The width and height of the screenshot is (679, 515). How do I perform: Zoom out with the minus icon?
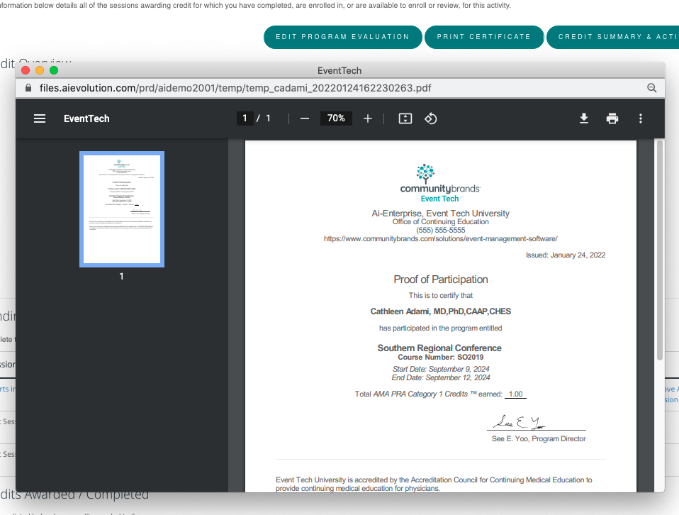[x=305, y=118]
